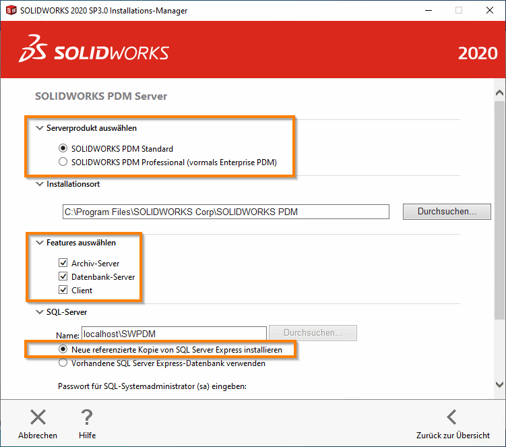Image resolution: width=506 pixels, height=447 pixels.
Task: Click the installation path input field
Action: (226, 212)
